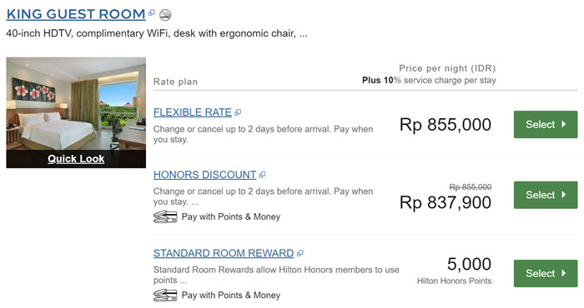Click Points & Money icon under Standard Room Reward

click(x=165, y=295)
